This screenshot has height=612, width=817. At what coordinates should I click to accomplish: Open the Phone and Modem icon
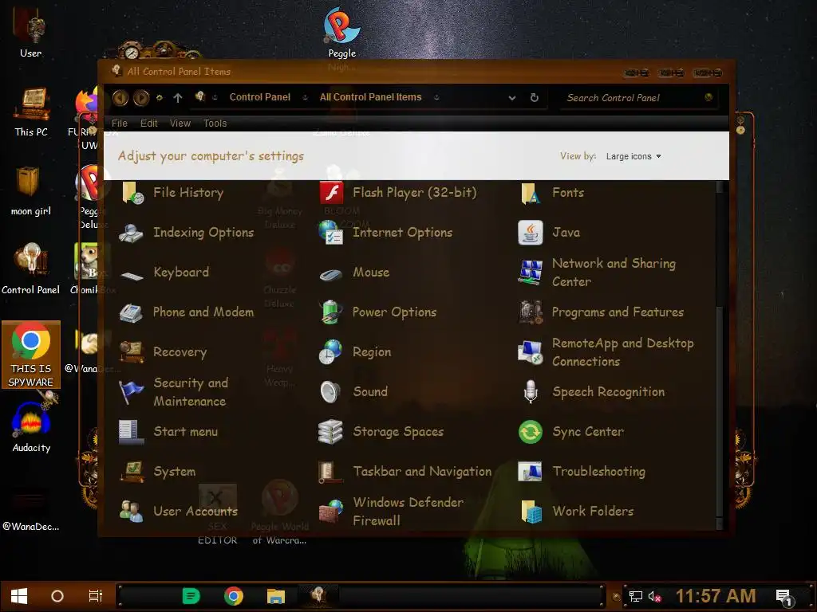click(132, 312)
